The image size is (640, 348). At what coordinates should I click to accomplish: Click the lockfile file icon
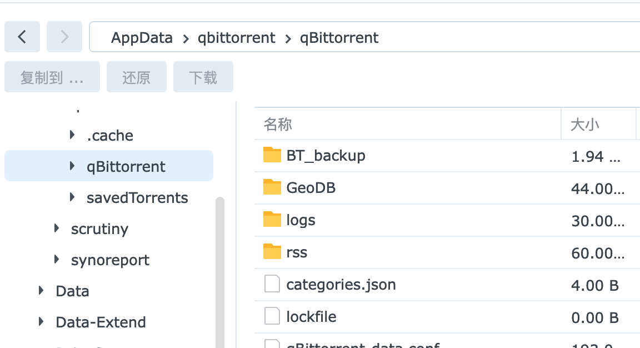point(272,317)
